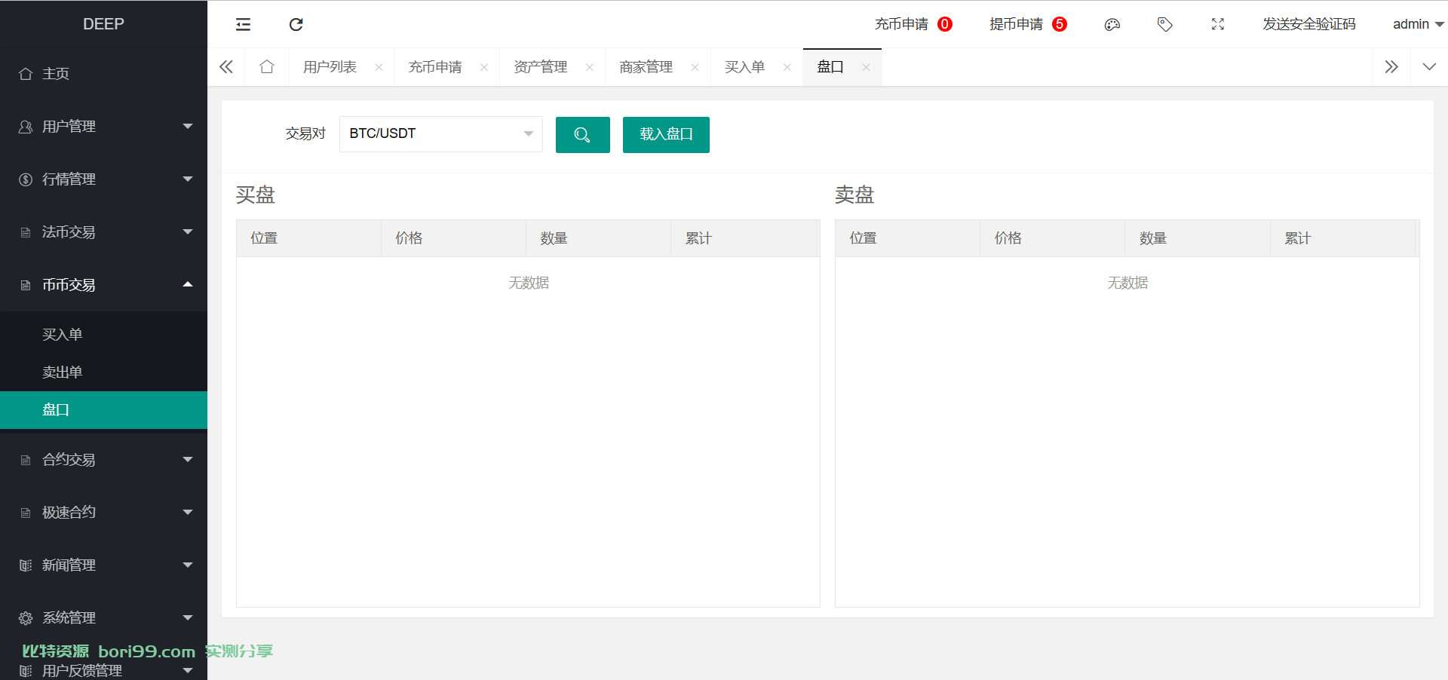Open the tab options chevron dropdown
The width and height of the screenshot is (1448, 680).
pos(1429,67)
